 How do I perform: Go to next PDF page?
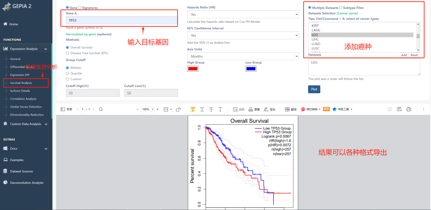click(93, 109)
